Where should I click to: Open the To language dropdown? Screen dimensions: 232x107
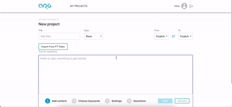[185, 36]
